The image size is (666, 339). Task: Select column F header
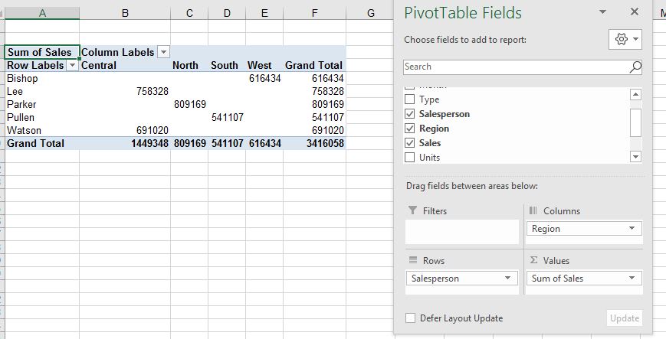click(x=314, y=13)
